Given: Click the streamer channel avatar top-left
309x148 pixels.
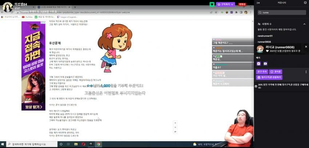Looking at the screenshot, I should tap(8, 7).
